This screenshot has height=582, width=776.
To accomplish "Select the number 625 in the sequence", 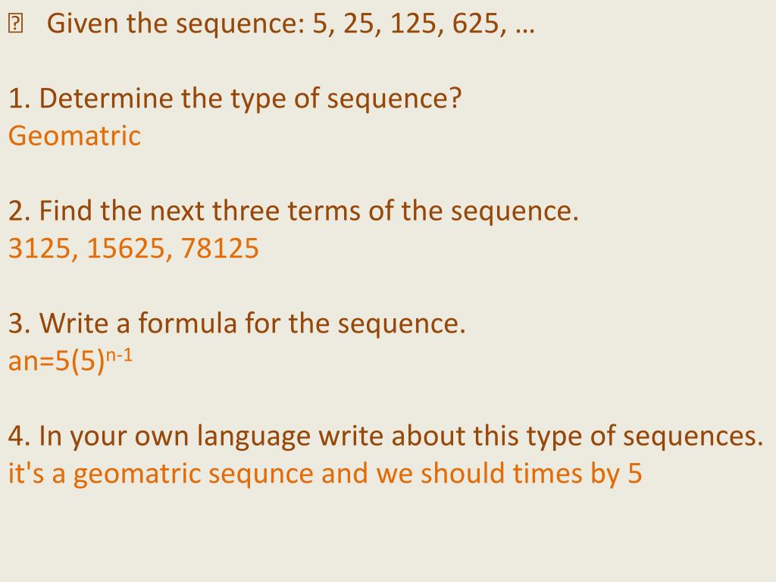I will [474, 23].
